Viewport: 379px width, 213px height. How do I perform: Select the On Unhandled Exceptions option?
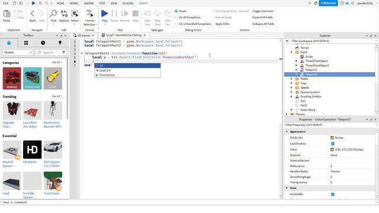click(x=176, y=24)
